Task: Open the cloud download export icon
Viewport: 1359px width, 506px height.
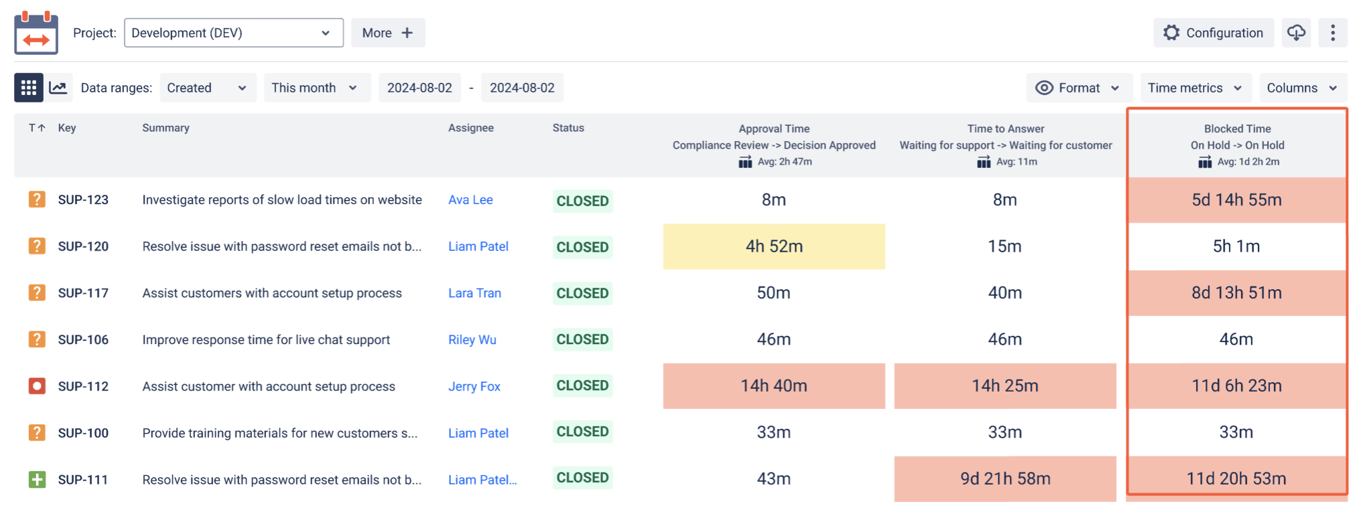Action: pyautogui.click(x=1296, y=33)
